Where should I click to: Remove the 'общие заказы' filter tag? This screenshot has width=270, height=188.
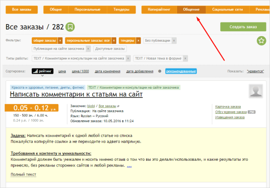[60, 40]
